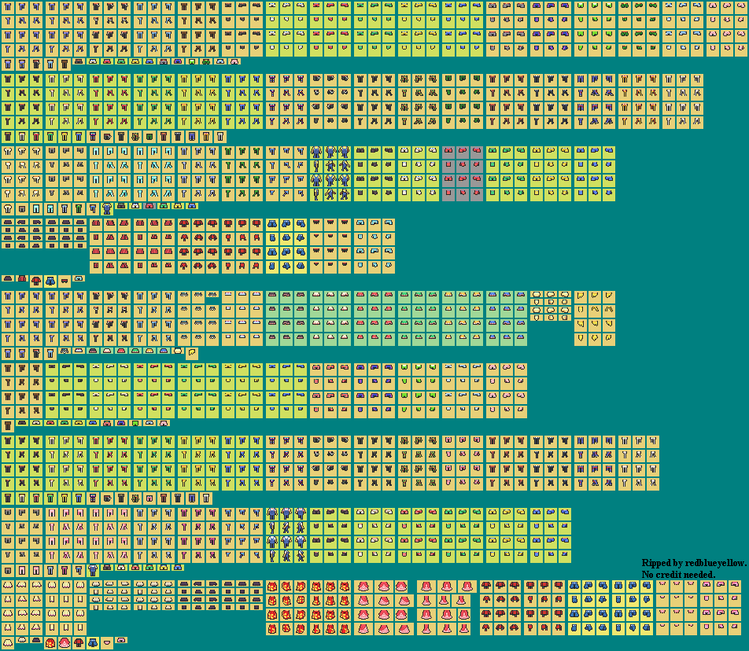Choose pink dress icon beside flame dress icon
This screenshot has height=651, width=749.
tap(65, 643)
